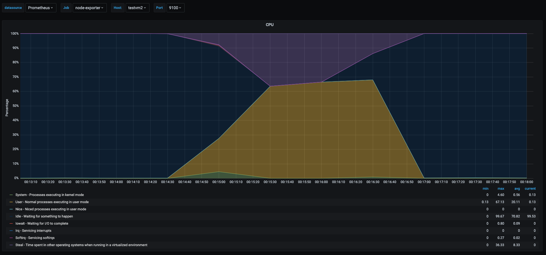Toggle the Iowait series in legend
Viewport: 546px width, 255px height.
(42, 223)
